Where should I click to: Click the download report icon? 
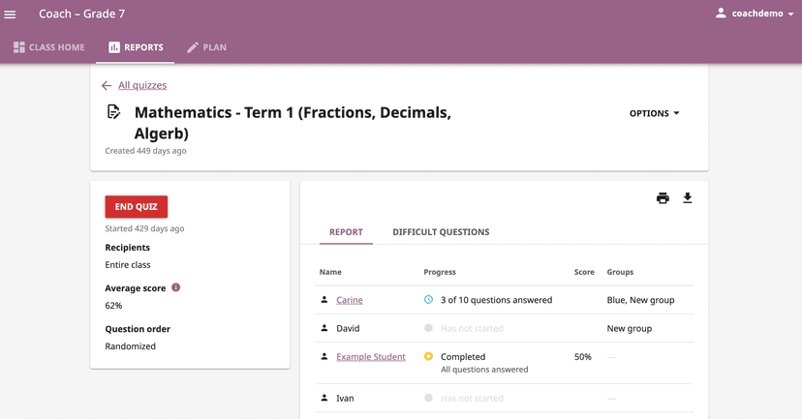pos(688,198)
